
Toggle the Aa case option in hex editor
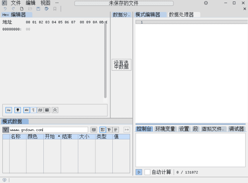click(x=9, y=110)
